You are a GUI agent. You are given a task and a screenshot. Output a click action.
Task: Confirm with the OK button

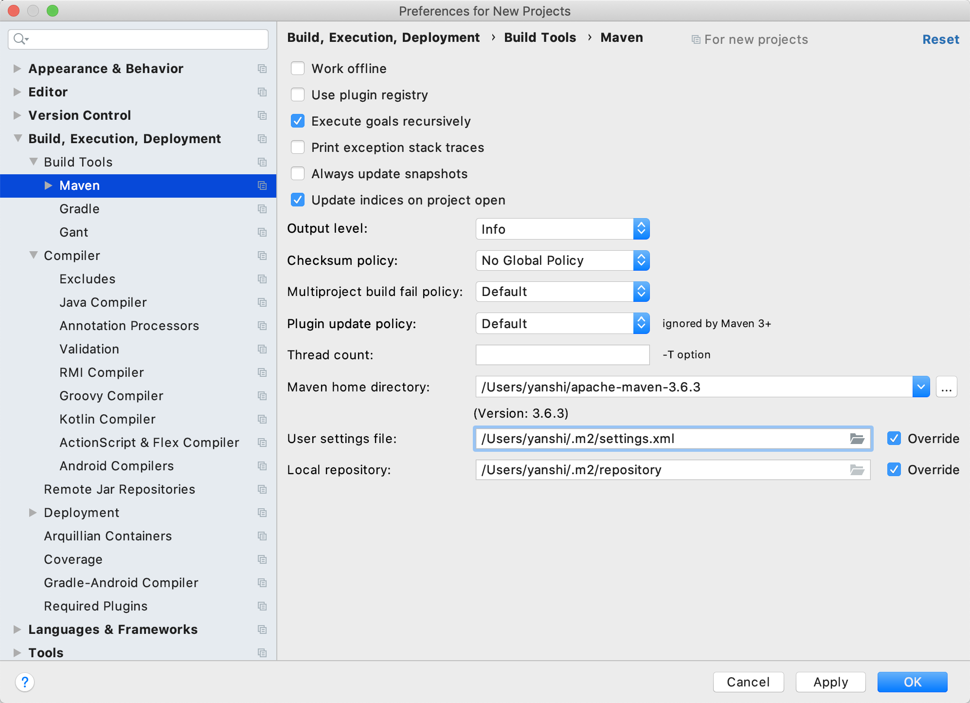click(x=913, y=682)
